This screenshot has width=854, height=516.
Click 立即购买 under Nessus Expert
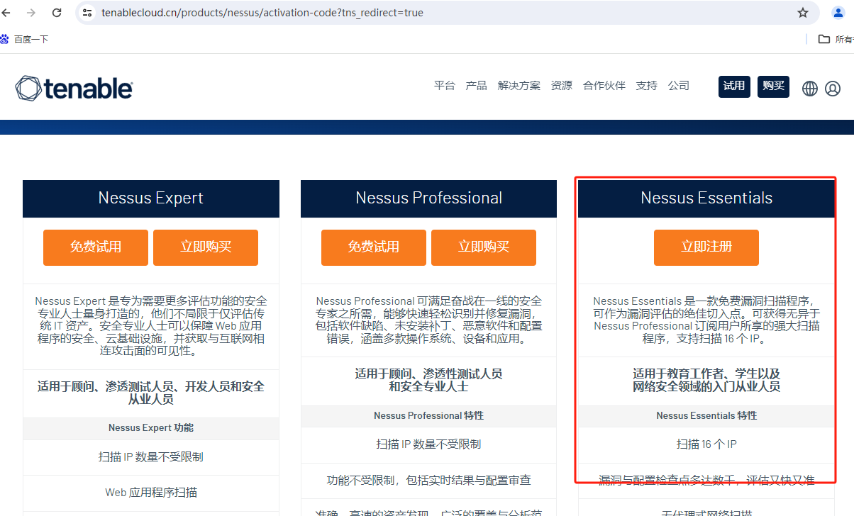(x=206, y=247)
